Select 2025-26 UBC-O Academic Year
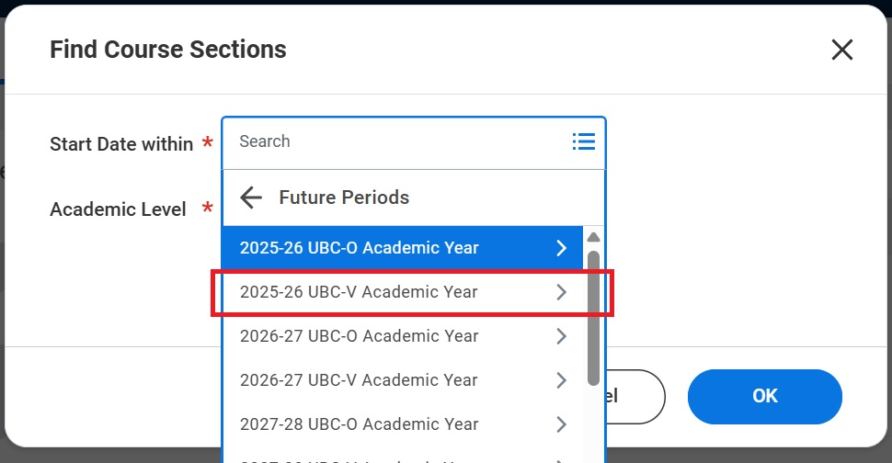 click(x=403, y=248)
